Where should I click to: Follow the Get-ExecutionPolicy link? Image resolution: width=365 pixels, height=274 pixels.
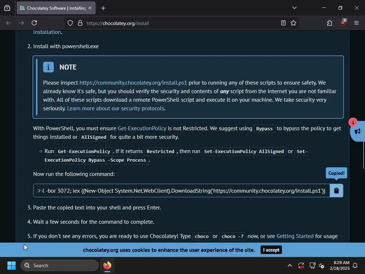point(142,128)
